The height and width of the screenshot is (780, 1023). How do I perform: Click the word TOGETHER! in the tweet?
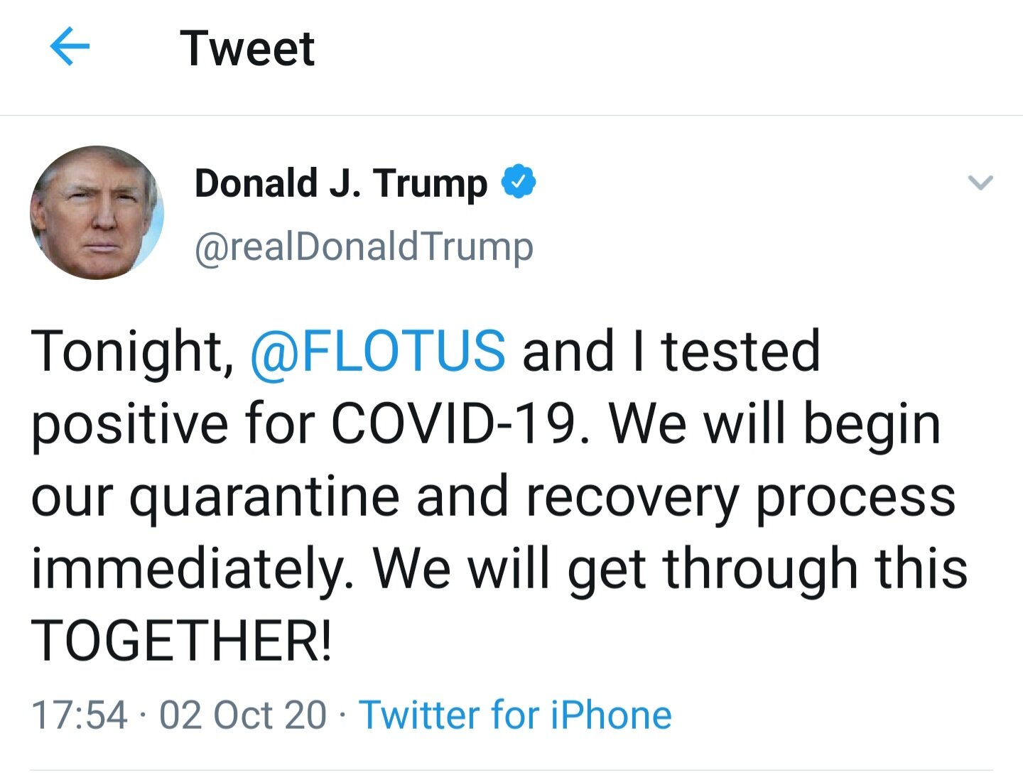point(181,641)
